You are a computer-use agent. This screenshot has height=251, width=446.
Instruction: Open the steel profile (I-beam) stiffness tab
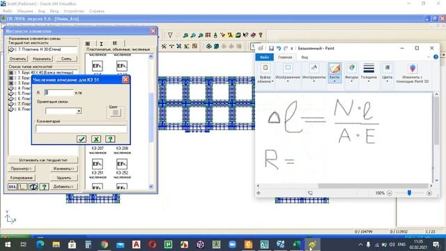pos(101,43)
